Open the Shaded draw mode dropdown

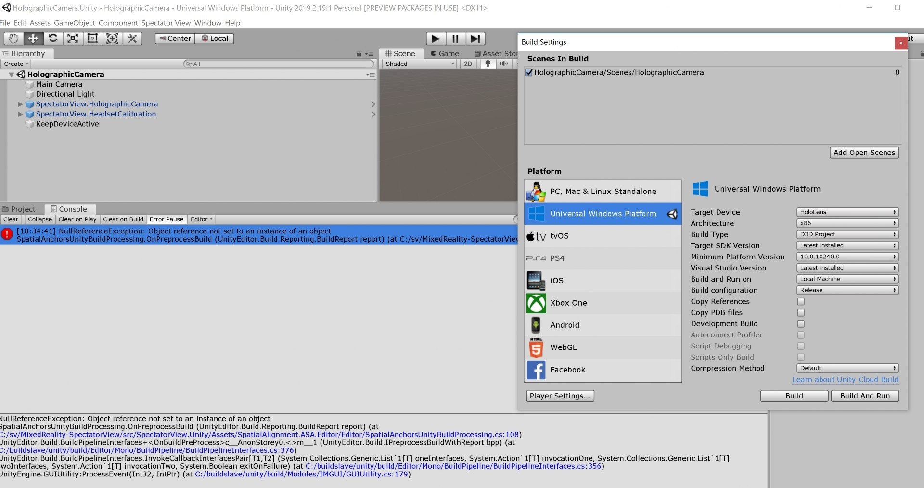[x=418, y=64]
